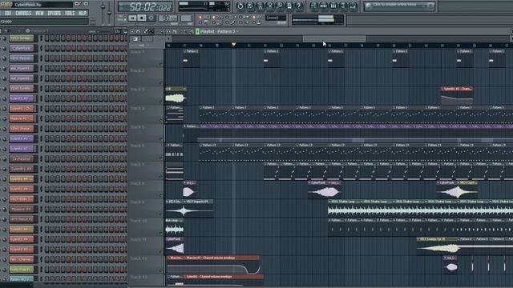The height and width of the screenshot is (288, 513).
Task: Open the (none) snap selector dropdown
Action: pyautogui.click(x=276, y=18)
